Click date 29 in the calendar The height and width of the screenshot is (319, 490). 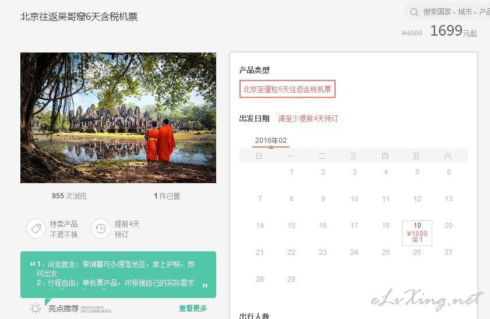click(x=291, y=279)
